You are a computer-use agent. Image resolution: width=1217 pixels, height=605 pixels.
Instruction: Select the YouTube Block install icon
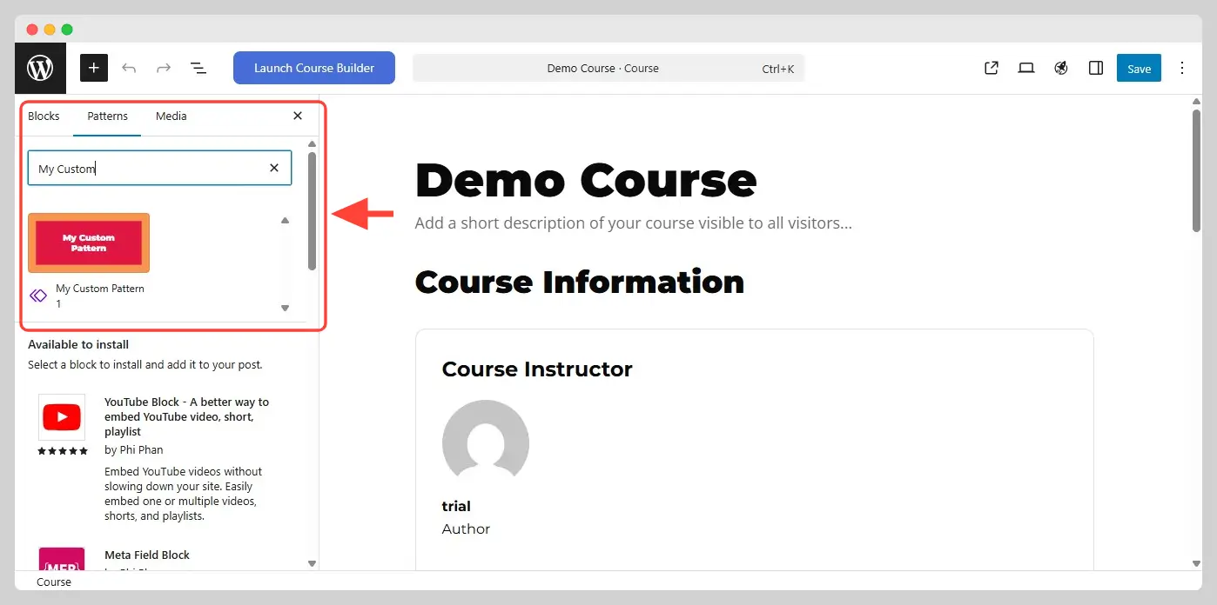tap(62, 418)
